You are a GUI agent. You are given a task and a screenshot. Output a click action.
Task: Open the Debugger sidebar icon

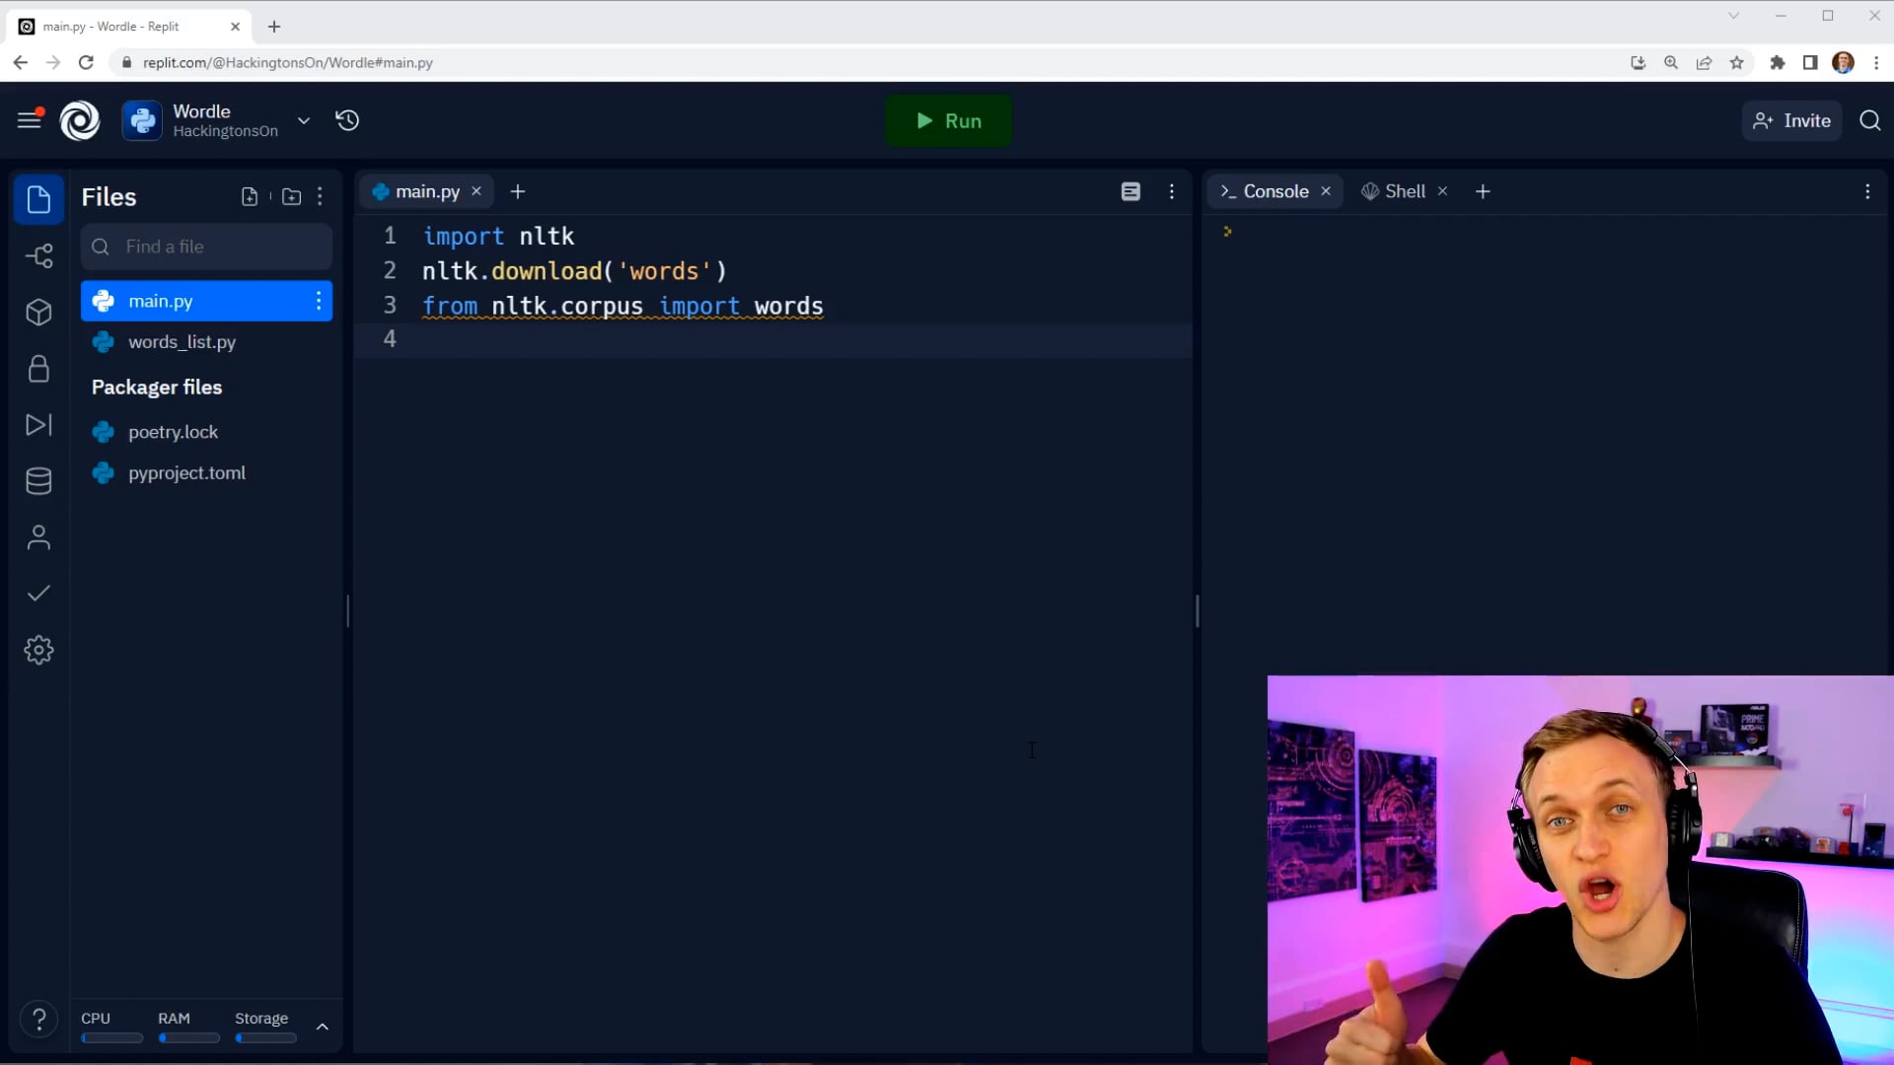pyautogui.click(x=38, y=425)
